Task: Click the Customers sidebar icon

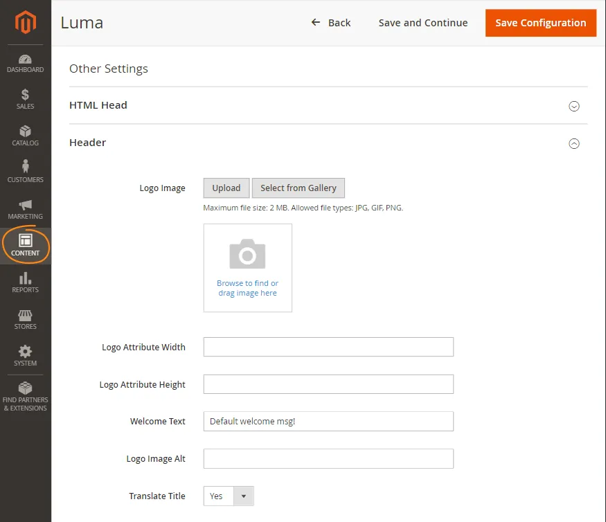Action: 25,172
